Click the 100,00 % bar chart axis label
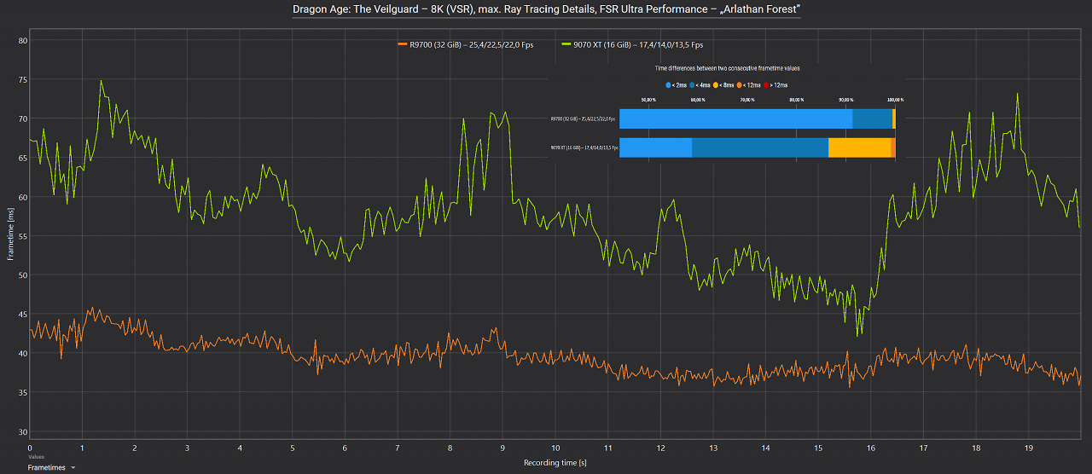This screenshot has height=474, width=1092. (x=894, y=100)
